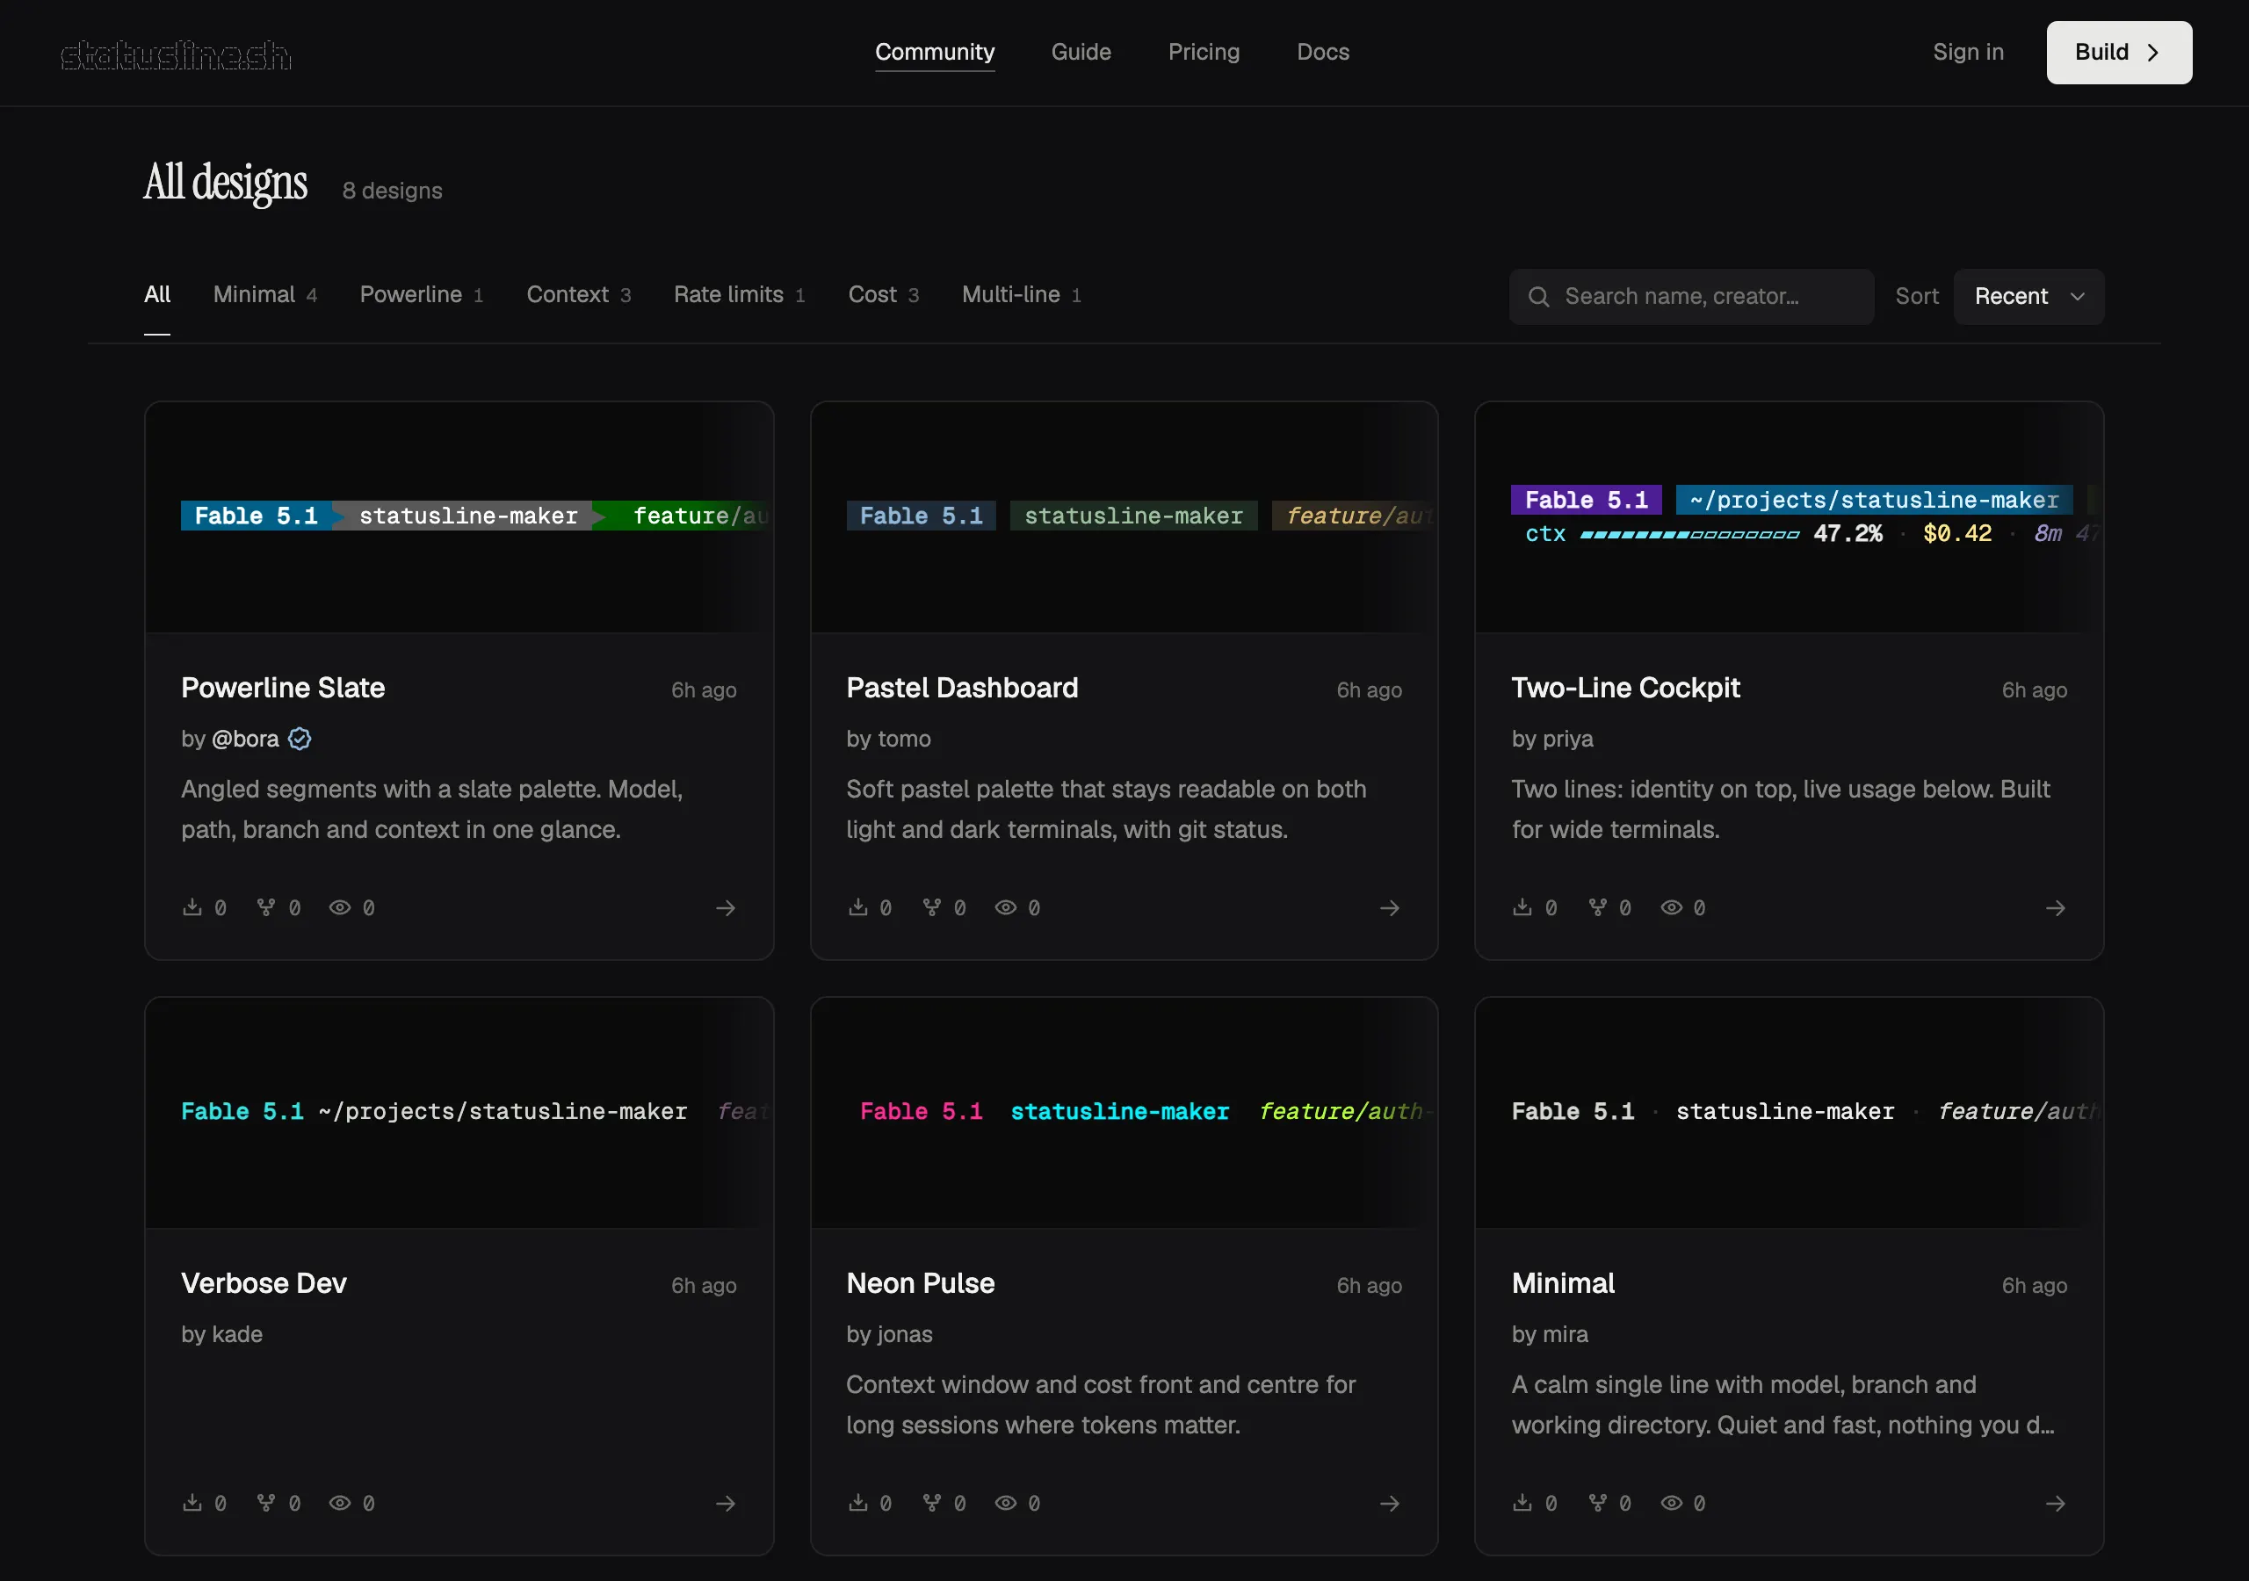Click the fork icon on the Powerline Slate card
The height and width of the screenshot is (1581, 2249).
265,907
